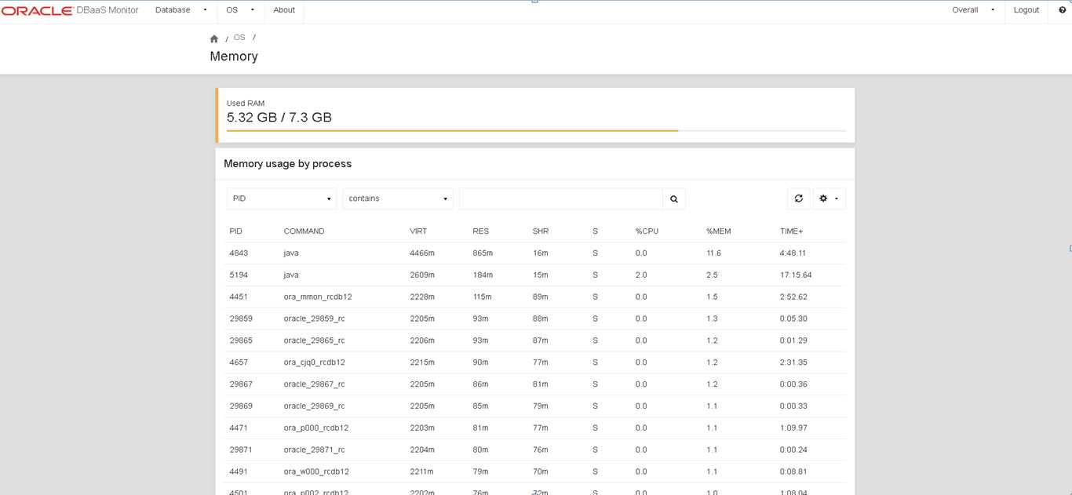Click the Oracle DBaaS Monitor logo

(72, 10)
